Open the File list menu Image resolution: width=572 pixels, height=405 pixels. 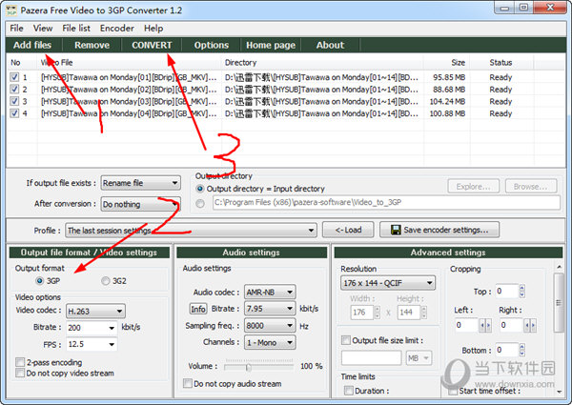(76, 28)
